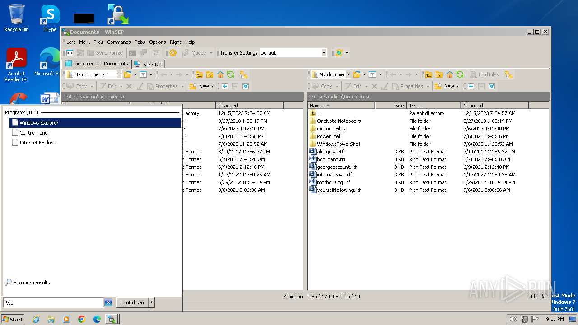Click right panel select filter icon
This screenshot has height=325, width=578.
point(492,86)
